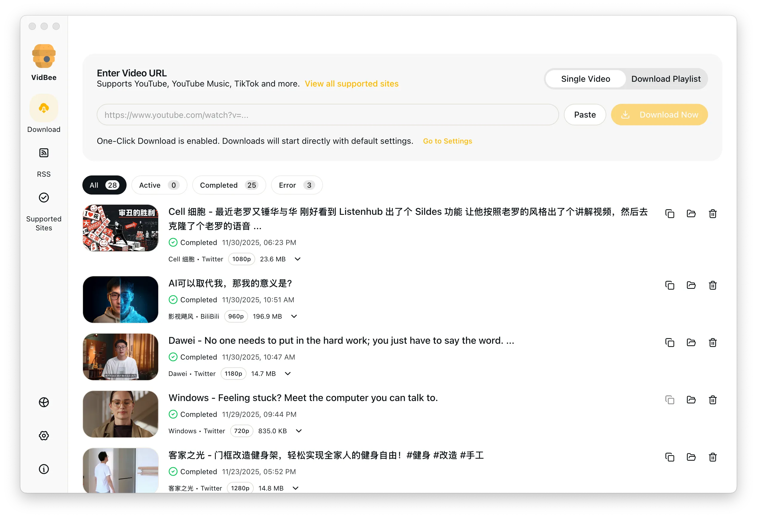Open the Error filter tab
The image size is (757, 518).
(x=296, y=185)
